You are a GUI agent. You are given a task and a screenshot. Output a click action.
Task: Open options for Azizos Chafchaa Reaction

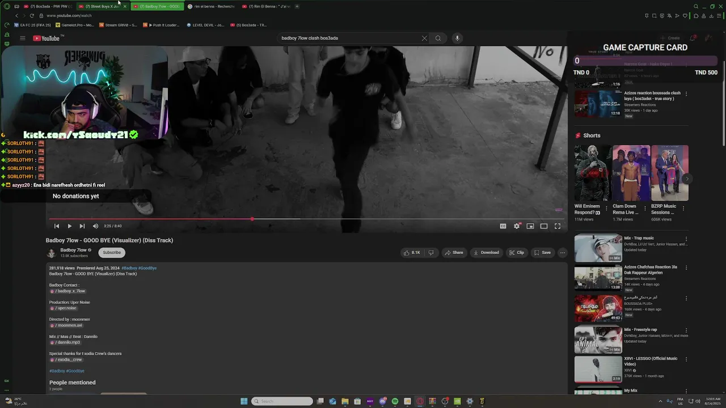tap(686, 267)
